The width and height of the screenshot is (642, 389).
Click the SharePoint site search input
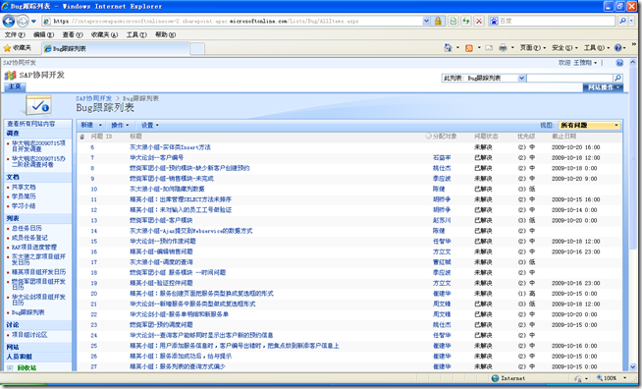click(569, 78)
